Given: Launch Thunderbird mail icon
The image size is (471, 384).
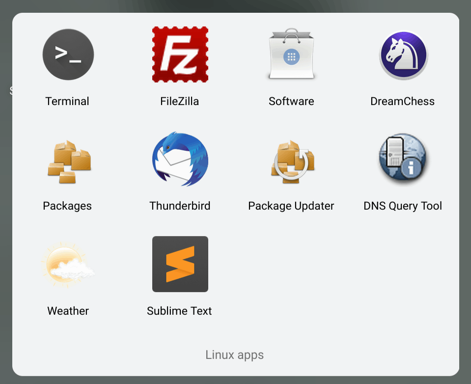Looking at the screenshot, I should tap(180, 159).
